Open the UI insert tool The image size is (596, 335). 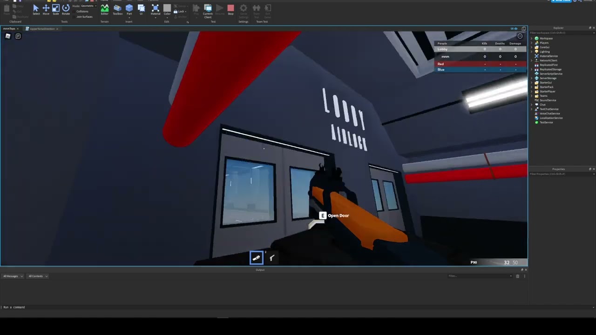coord(141,9)
